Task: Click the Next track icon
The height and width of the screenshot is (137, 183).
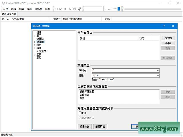Action: [75, 9]
